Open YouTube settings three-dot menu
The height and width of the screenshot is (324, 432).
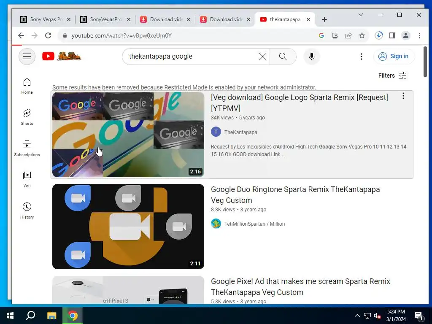tap(362, 57)
